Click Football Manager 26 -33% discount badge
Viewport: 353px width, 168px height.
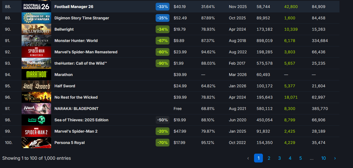coord(163,7)
